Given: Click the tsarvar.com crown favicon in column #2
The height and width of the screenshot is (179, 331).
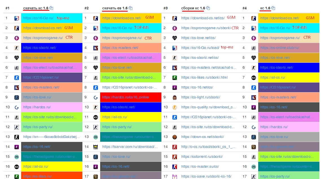Looking at the screenshot, I should click(96, 147).
